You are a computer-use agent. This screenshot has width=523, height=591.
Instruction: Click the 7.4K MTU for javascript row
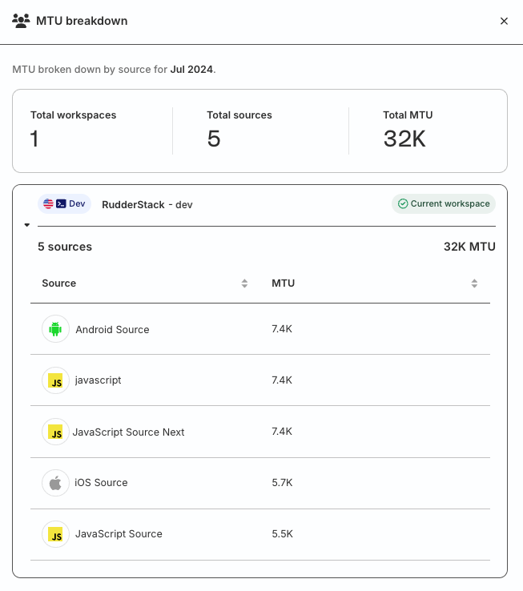pos(282,380)
